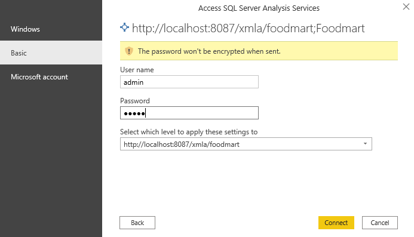Click the Connect button

336,223
